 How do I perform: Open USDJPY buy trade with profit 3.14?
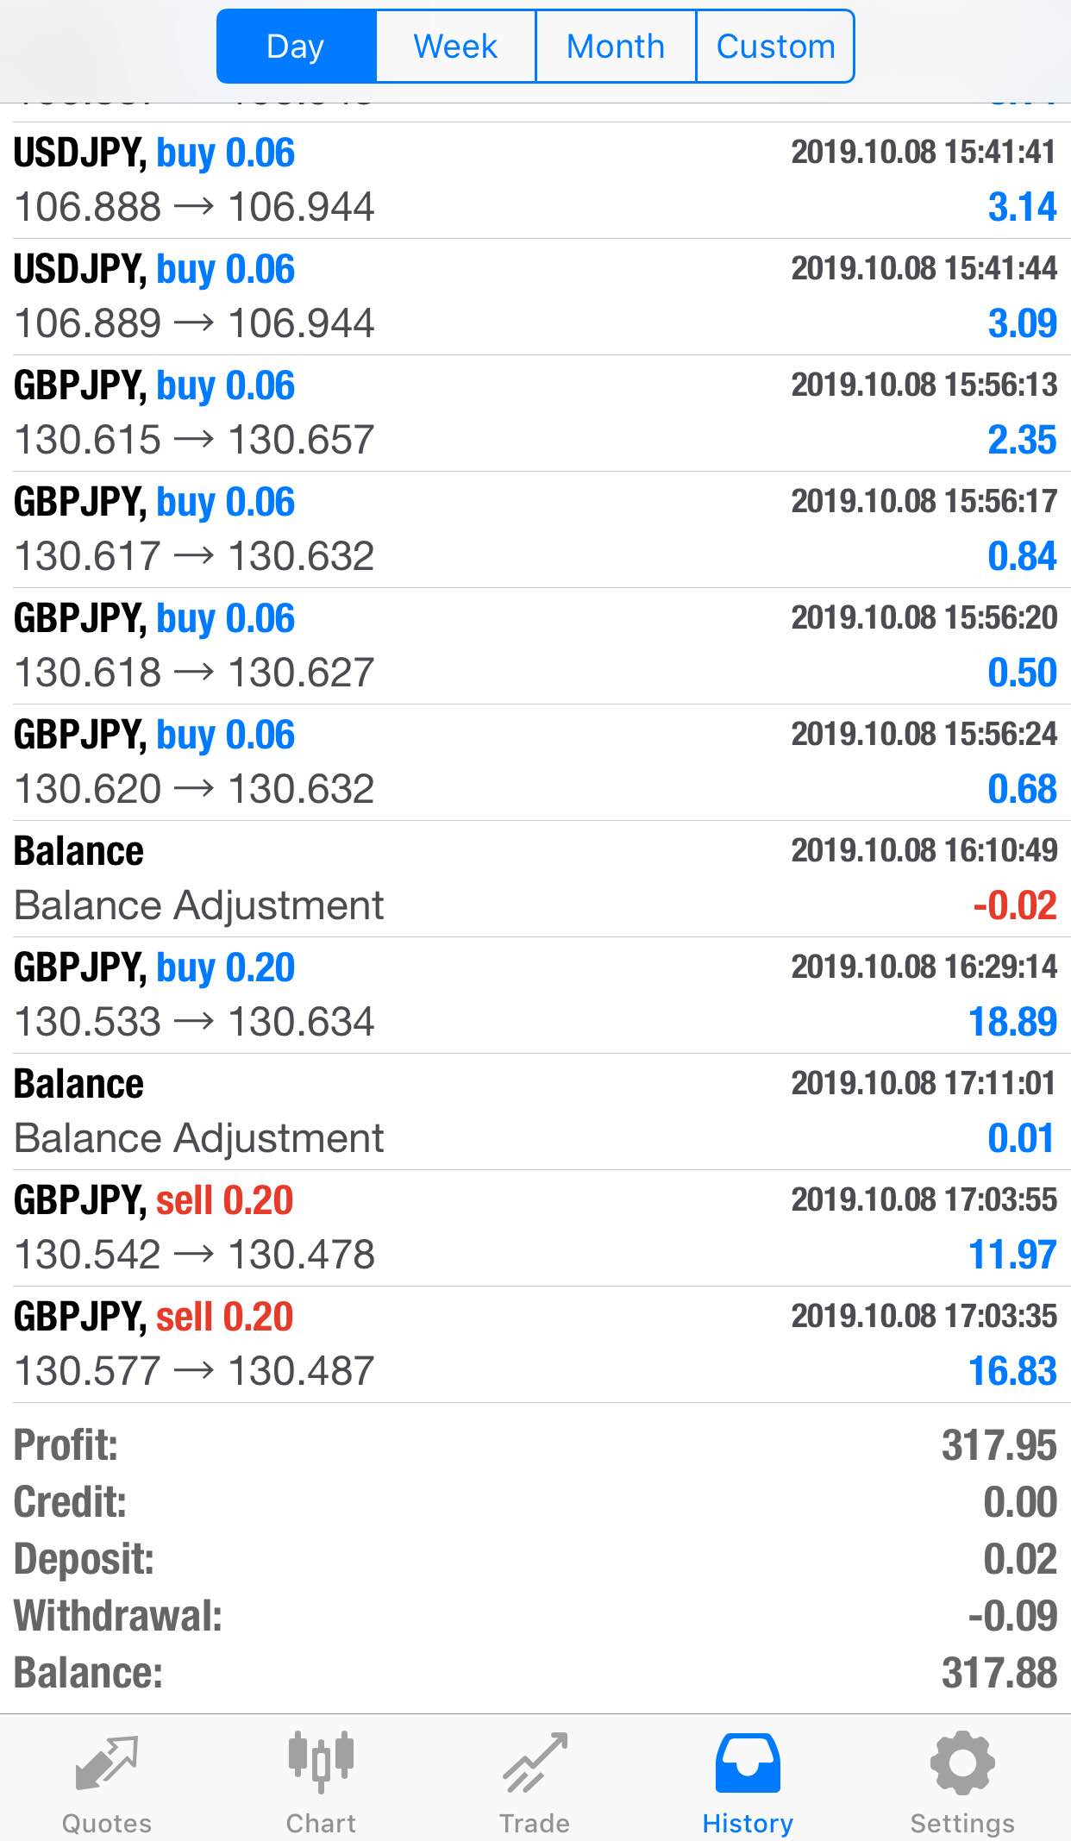[535, 180]
